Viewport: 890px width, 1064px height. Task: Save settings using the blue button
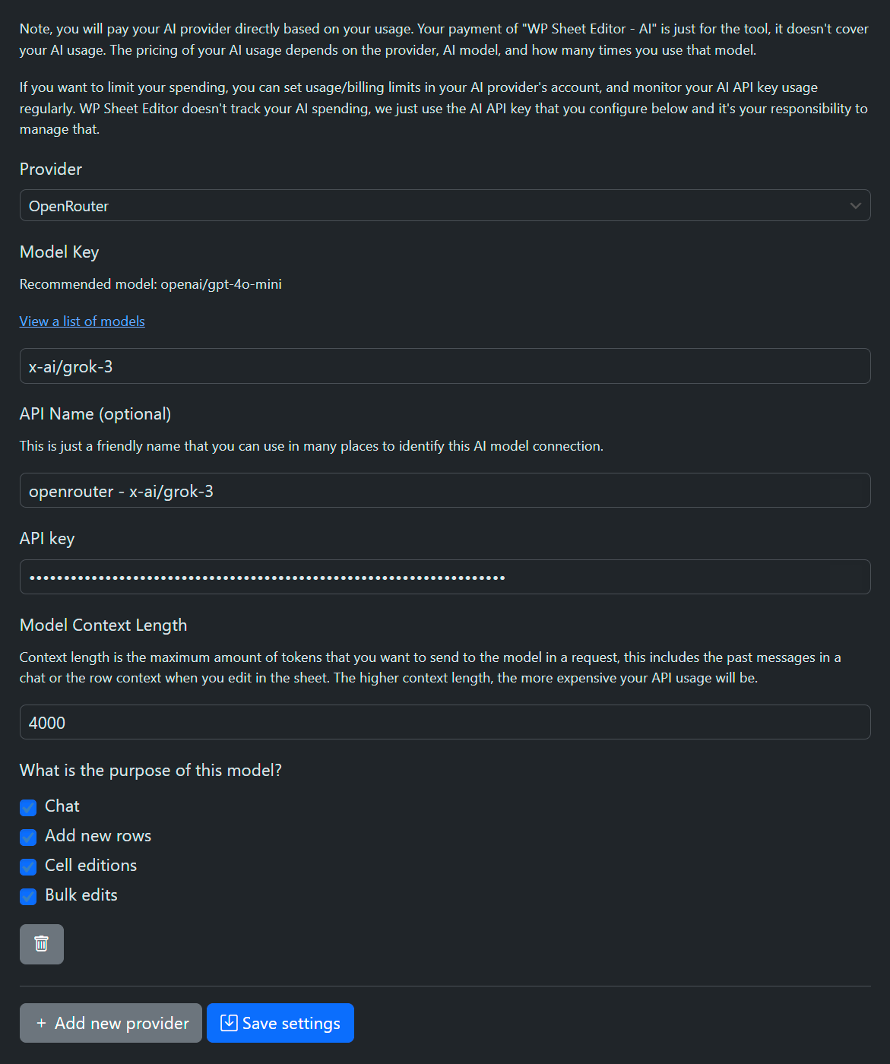tap(280, 1023)
